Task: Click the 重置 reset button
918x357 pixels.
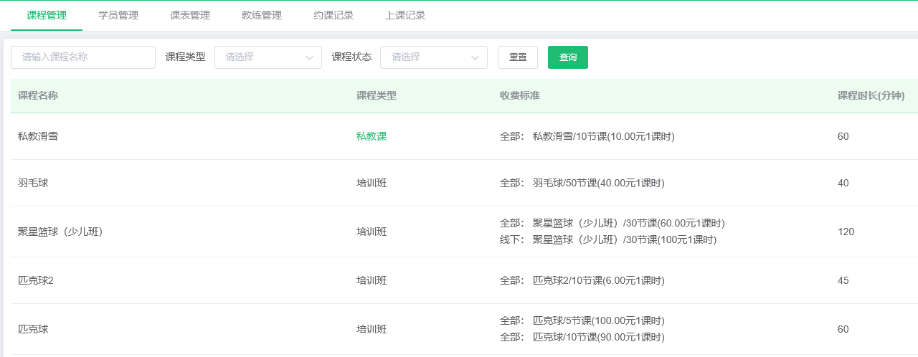Action: [x=518, y=57]
